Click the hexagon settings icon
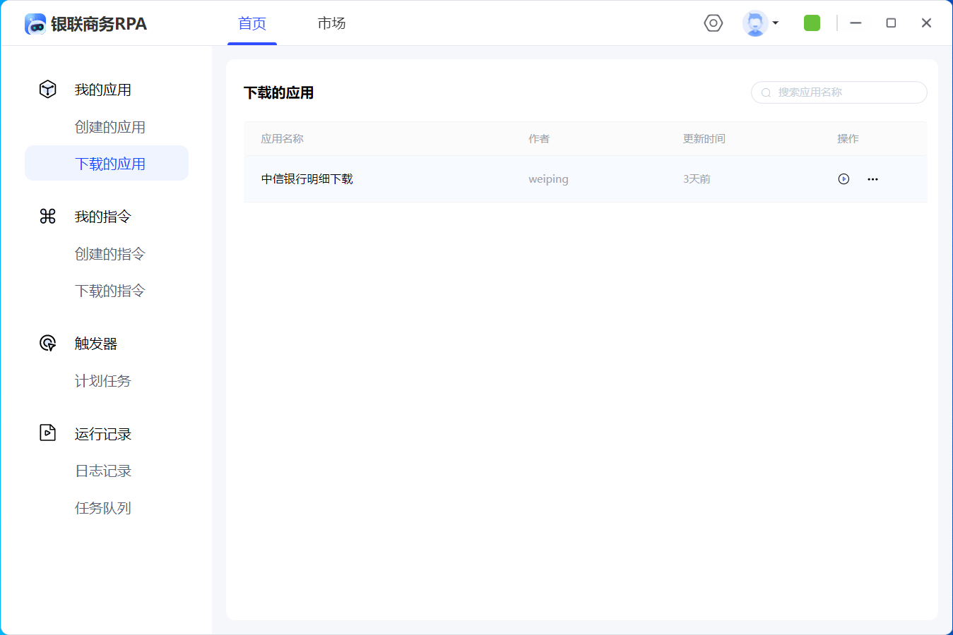The image size is (953, 635). [x=714, y=23]
